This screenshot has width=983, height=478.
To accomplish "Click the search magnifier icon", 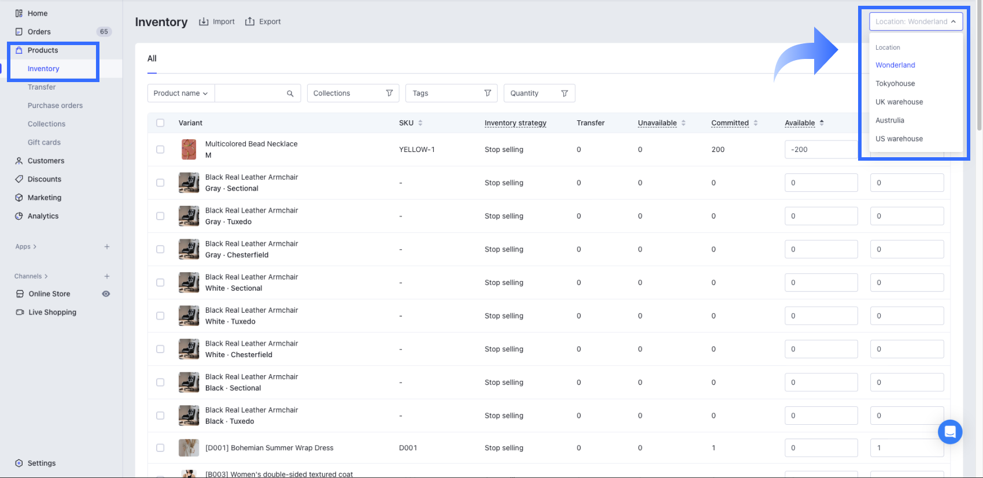I will point(290,94).
